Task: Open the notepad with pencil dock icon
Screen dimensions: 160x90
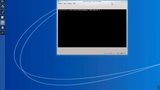Action: pos(2,17)
